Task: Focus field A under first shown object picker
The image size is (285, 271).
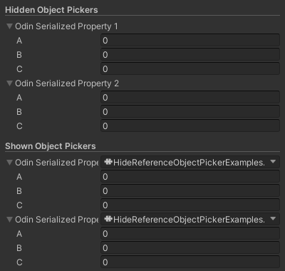Action: 190,176
